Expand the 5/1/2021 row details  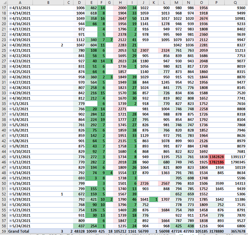click(x=11, y=103)
